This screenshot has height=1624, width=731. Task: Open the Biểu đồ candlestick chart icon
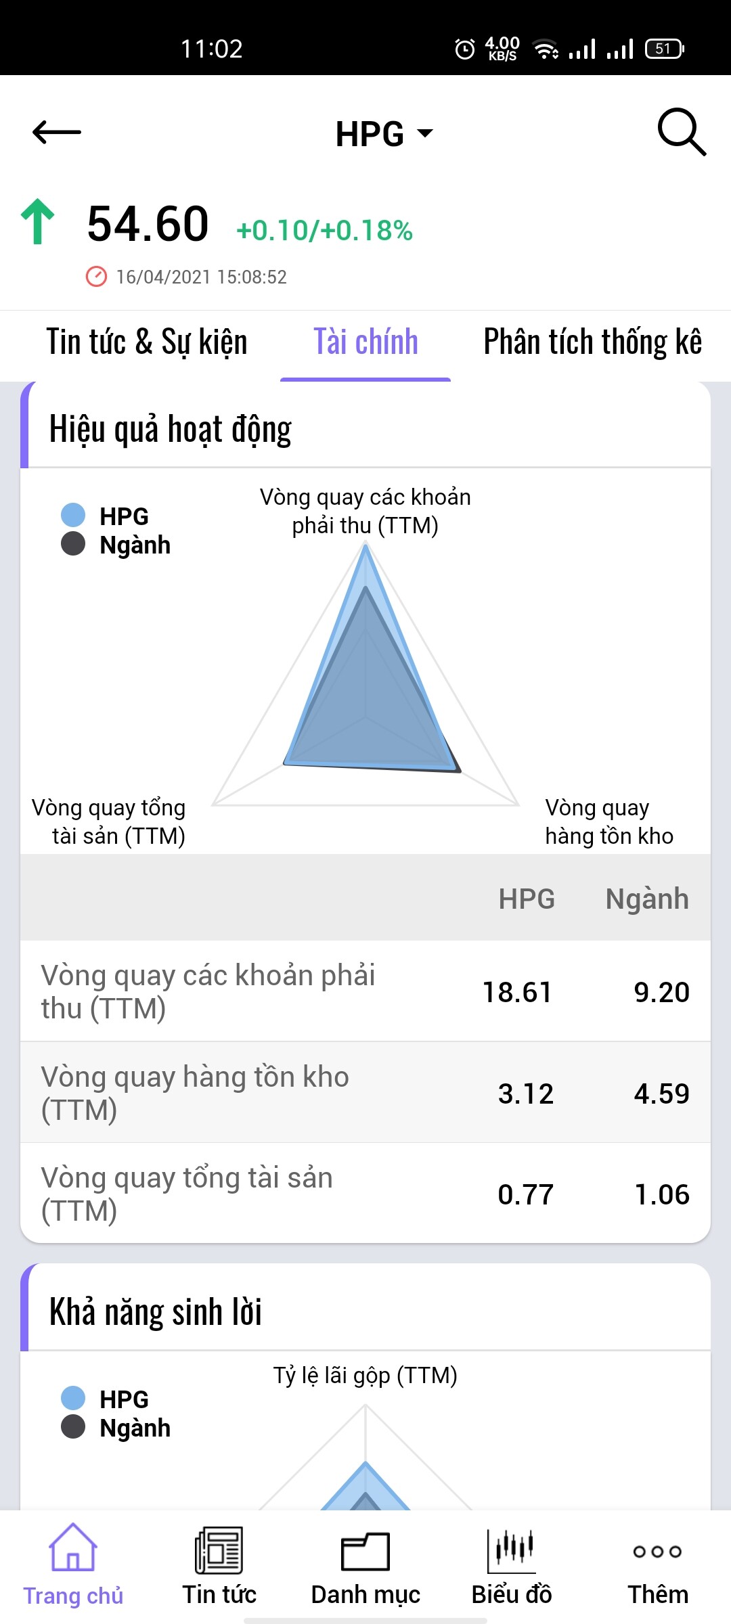click(x=512, y=1550)
